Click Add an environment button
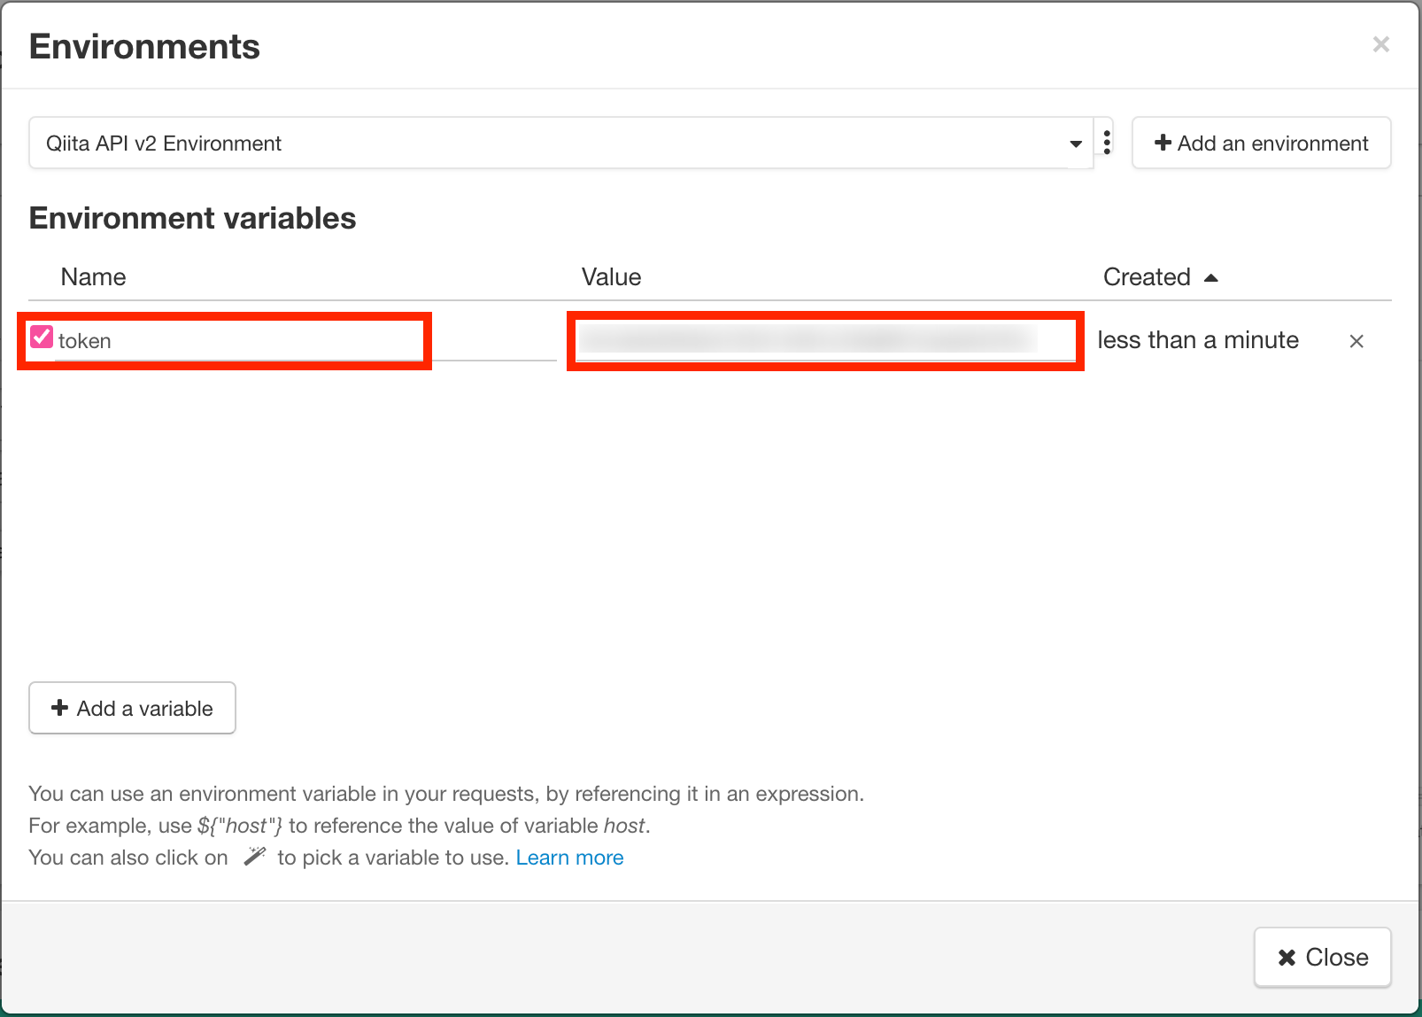 tap(1261, 144)
